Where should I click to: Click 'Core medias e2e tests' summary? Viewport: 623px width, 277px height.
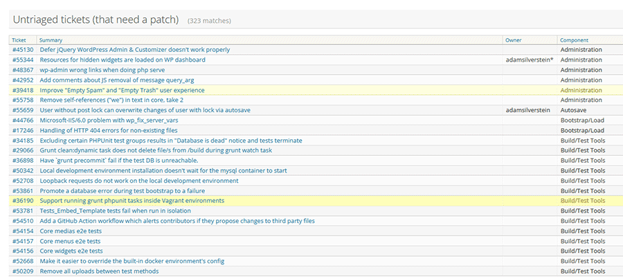71,231
